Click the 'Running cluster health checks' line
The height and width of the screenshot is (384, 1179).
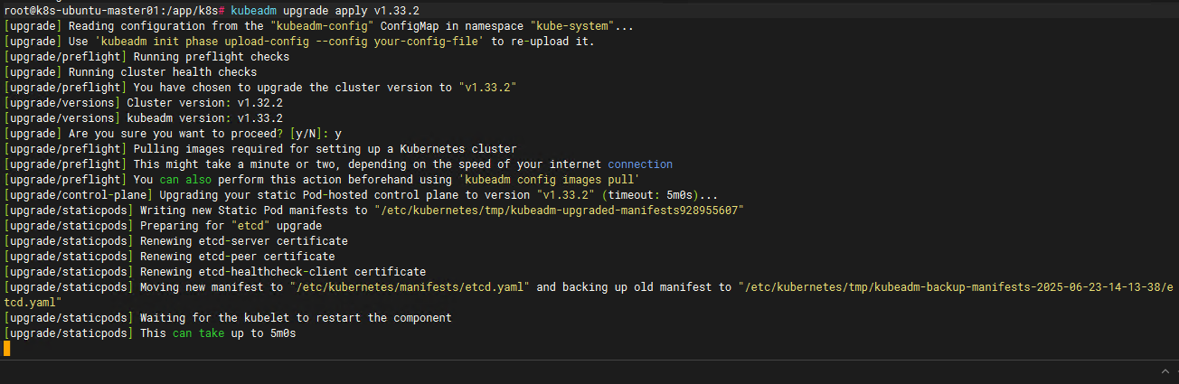[x=130, y=71]
